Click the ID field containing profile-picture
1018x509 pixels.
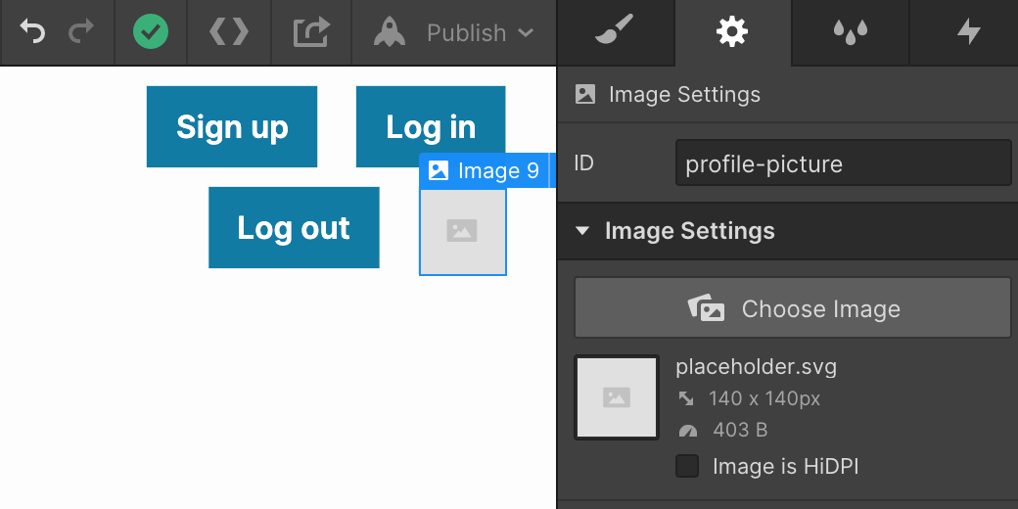coord(844,162)
